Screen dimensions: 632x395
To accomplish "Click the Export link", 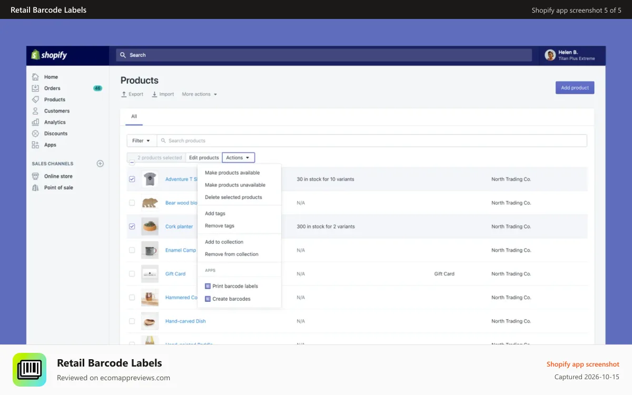I will pos(132,94).
